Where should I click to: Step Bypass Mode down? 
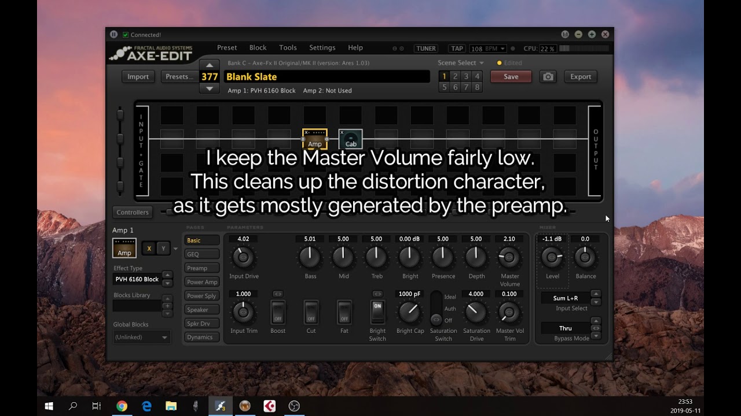click(x=596, y=336)
